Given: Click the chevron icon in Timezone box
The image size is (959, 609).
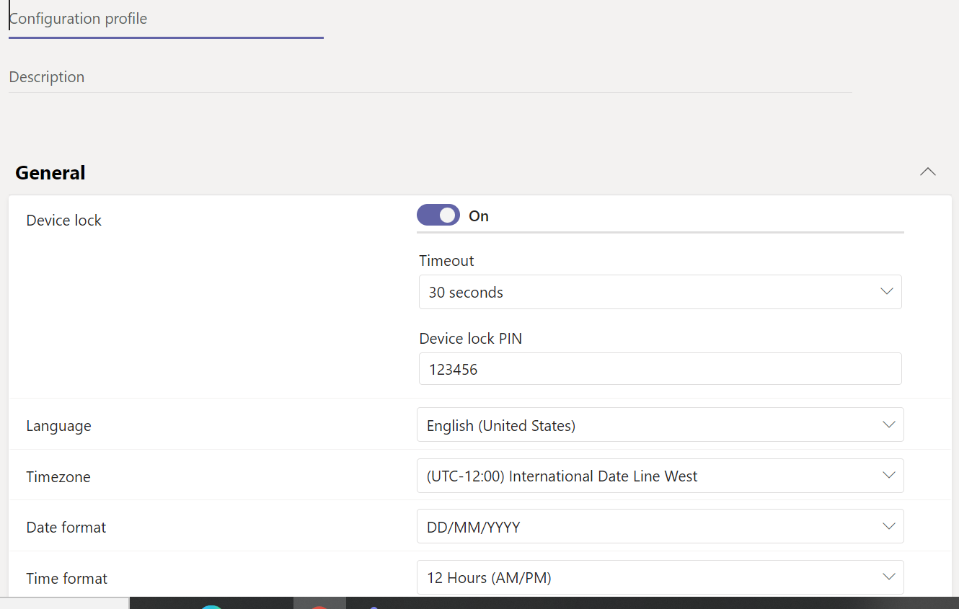Looking at the screenshot, I should point(889,476).
